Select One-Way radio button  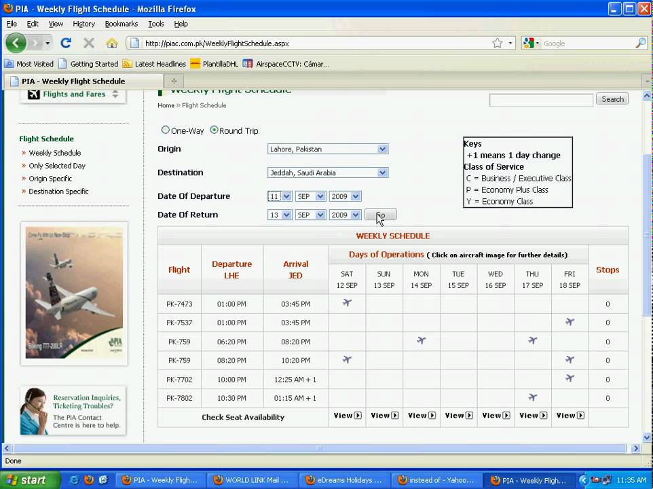[x=166, y=130]
